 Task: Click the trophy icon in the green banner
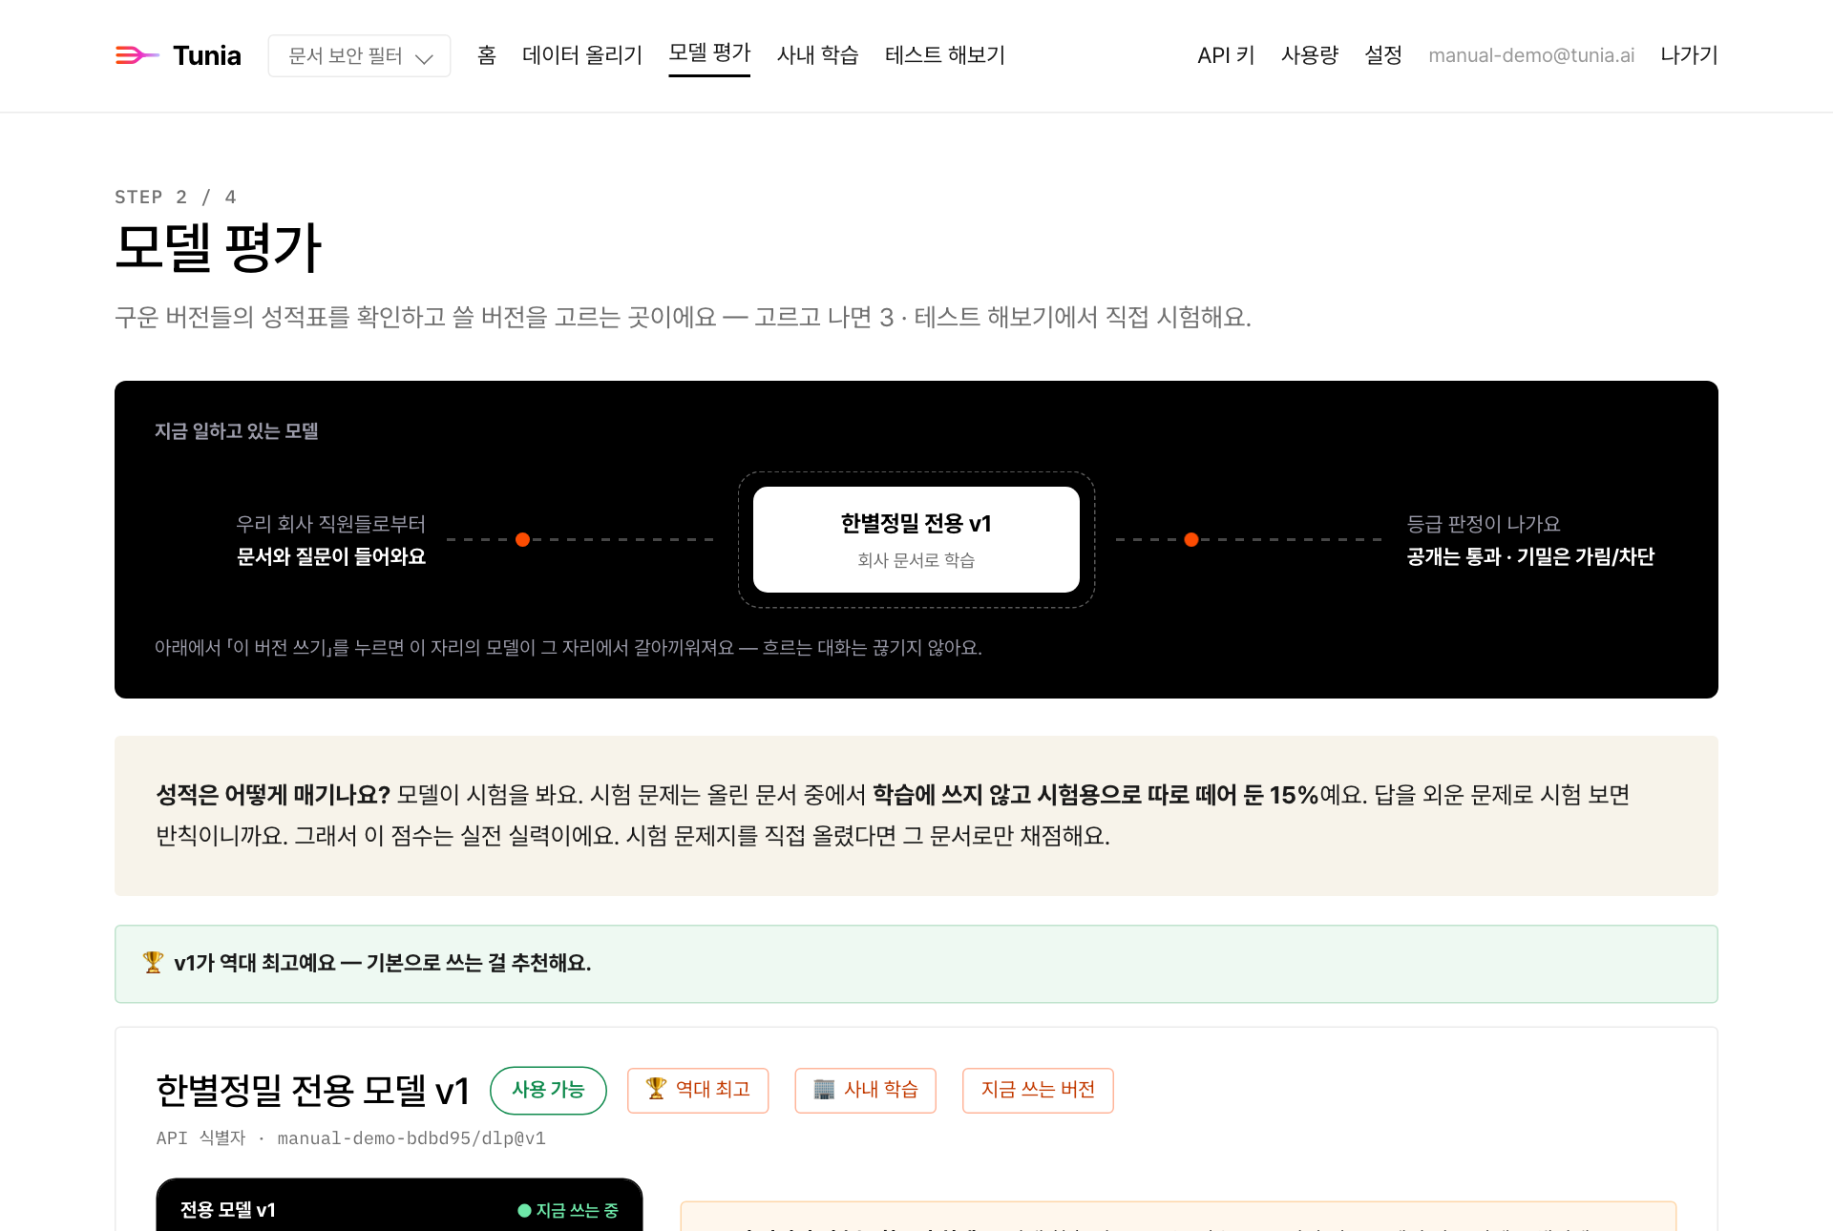[x=153, y=963]
